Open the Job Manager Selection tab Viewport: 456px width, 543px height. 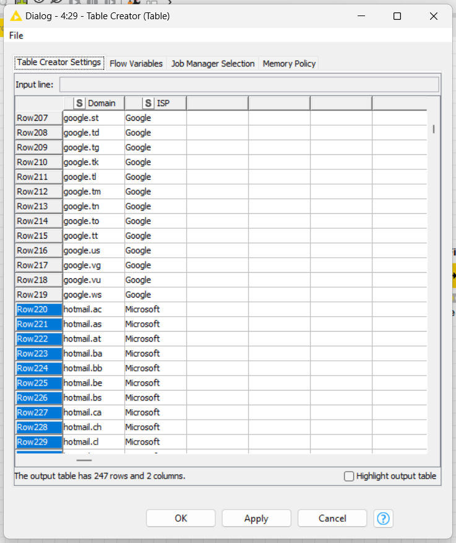pyautogui.click(x=213, y=63)
